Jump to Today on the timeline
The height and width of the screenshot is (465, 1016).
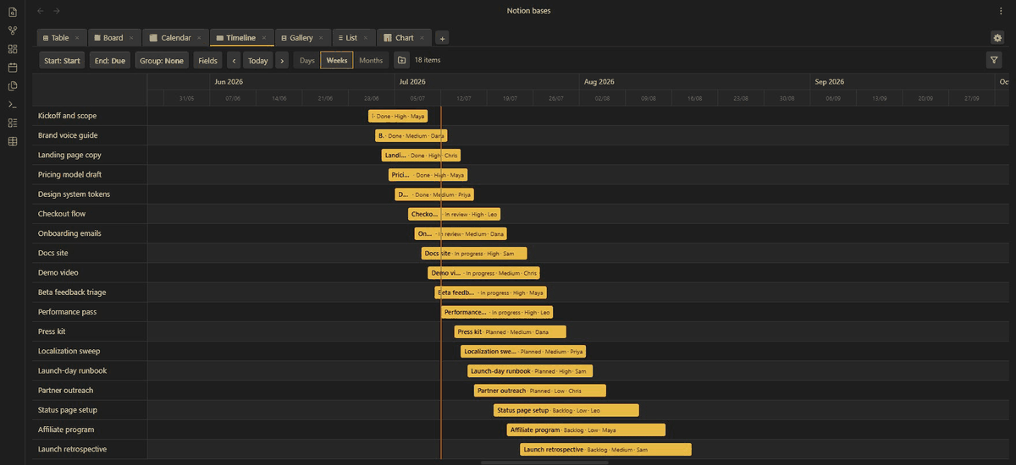[258, 60]
